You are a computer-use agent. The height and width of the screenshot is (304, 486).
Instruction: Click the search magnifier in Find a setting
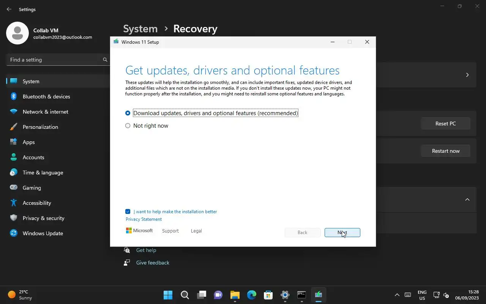(105, 60)
